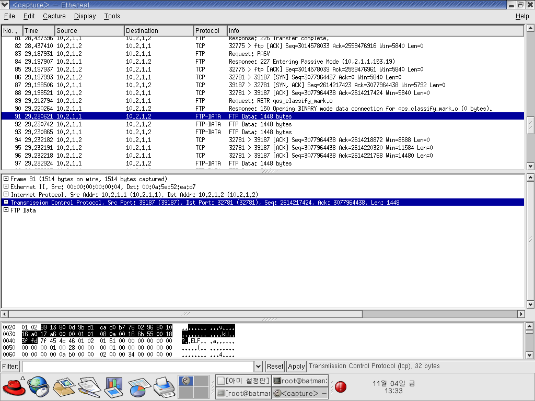Click the date and time clock
This screenshot has height=401, width=535.
(x=393, y=387)
